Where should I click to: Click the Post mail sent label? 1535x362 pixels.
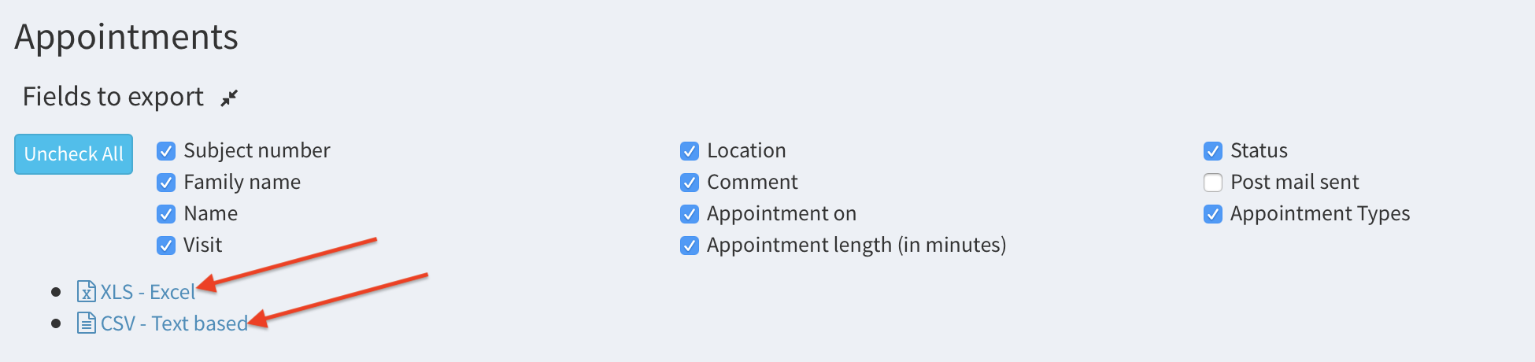tap(1294, 183)
